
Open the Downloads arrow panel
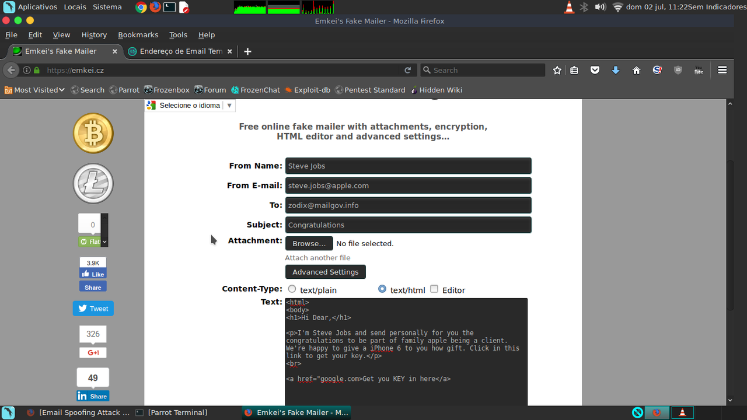coord(615,70)
